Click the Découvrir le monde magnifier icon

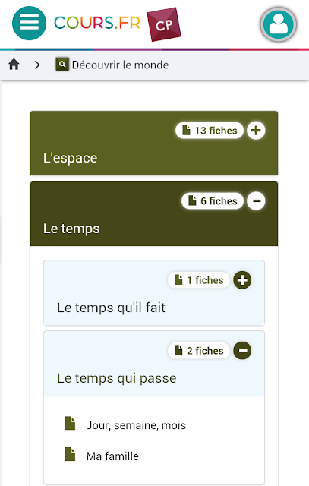coord(62,64)
